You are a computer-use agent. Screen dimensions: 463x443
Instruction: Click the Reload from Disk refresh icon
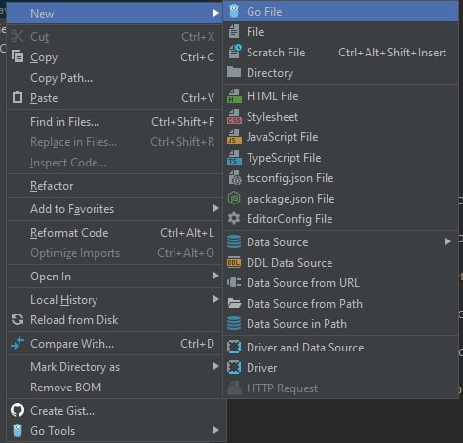pyautogui.click(x=18, y=319)
